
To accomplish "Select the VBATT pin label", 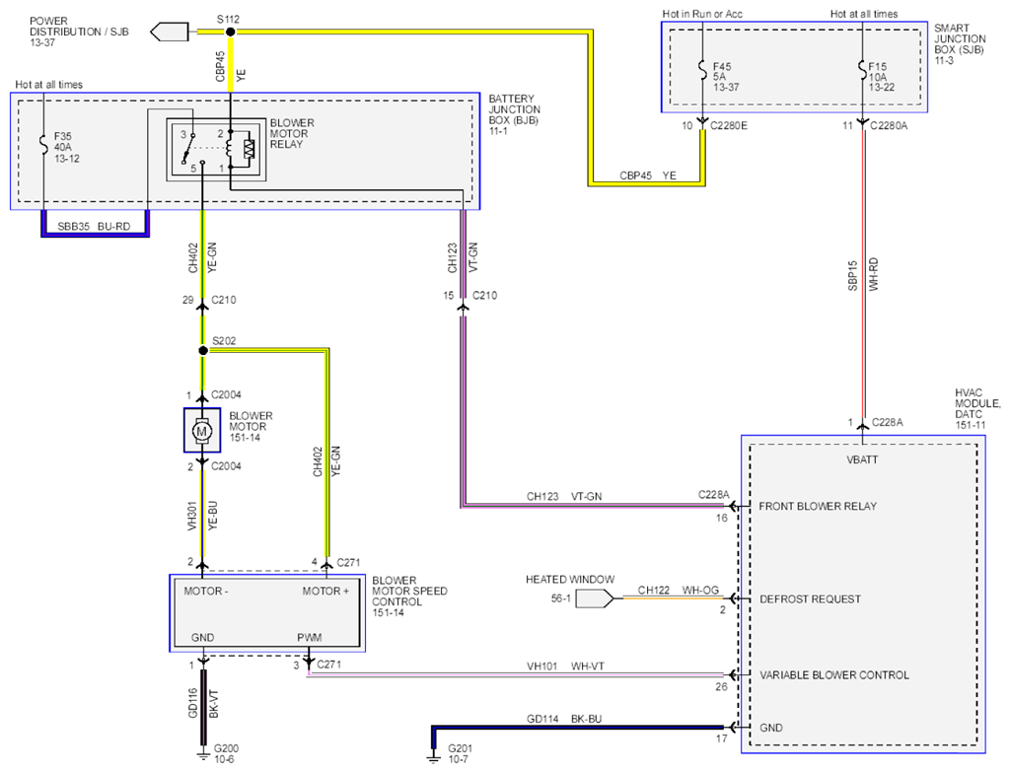I will tap(862, 459).
